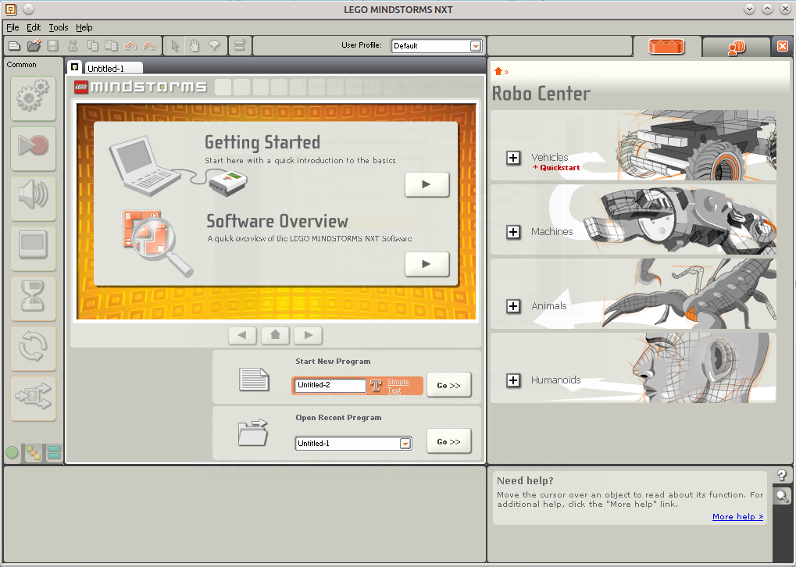Play the Getting Started video

coord(427,184)
